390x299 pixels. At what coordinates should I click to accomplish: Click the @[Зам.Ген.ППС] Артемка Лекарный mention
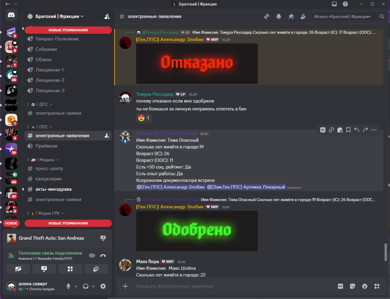[x=246, y=187]
